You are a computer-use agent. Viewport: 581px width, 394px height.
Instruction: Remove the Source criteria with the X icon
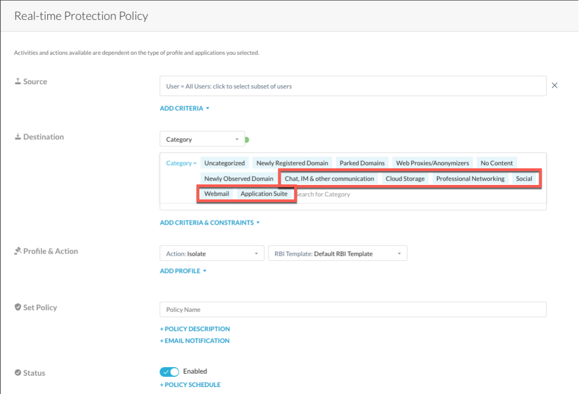(555, 86)
